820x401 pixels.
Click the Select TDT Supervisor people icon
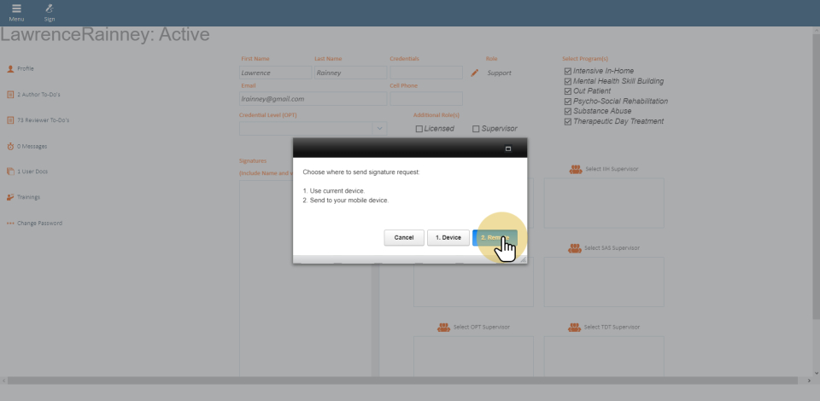pos(576,327)
